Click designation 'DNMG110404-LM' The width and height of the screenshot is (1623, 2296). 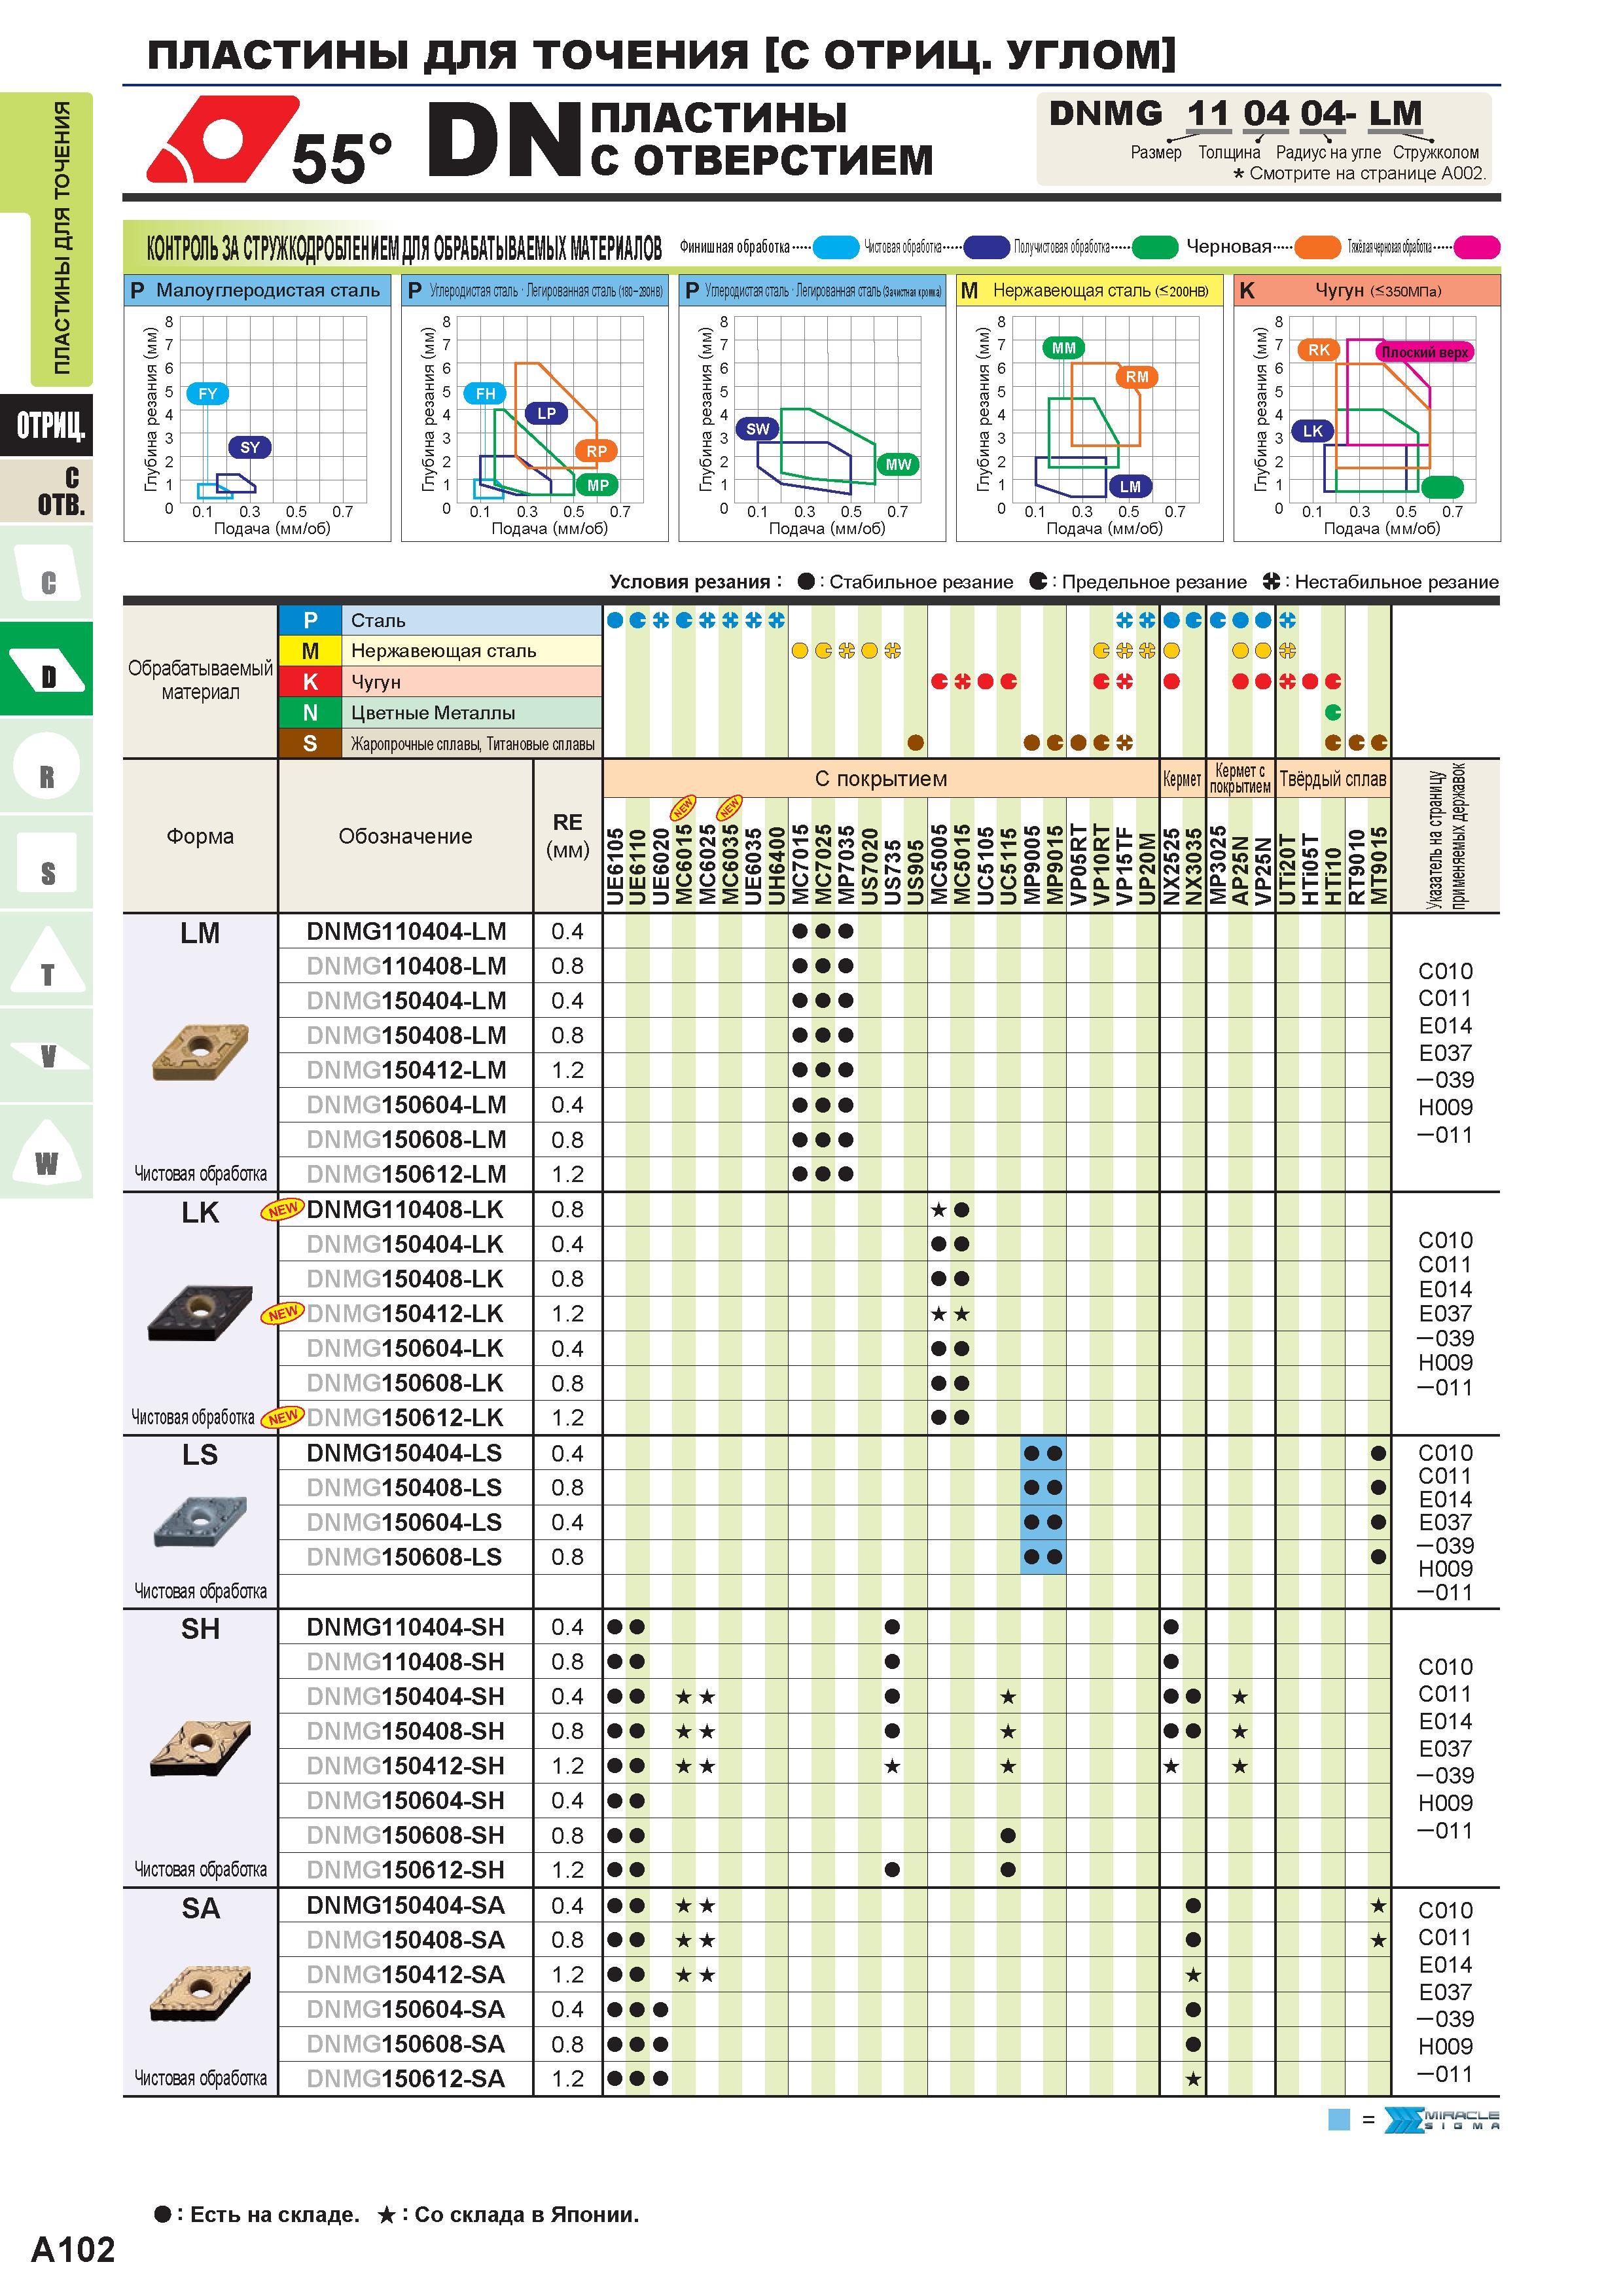coord(406,931)
